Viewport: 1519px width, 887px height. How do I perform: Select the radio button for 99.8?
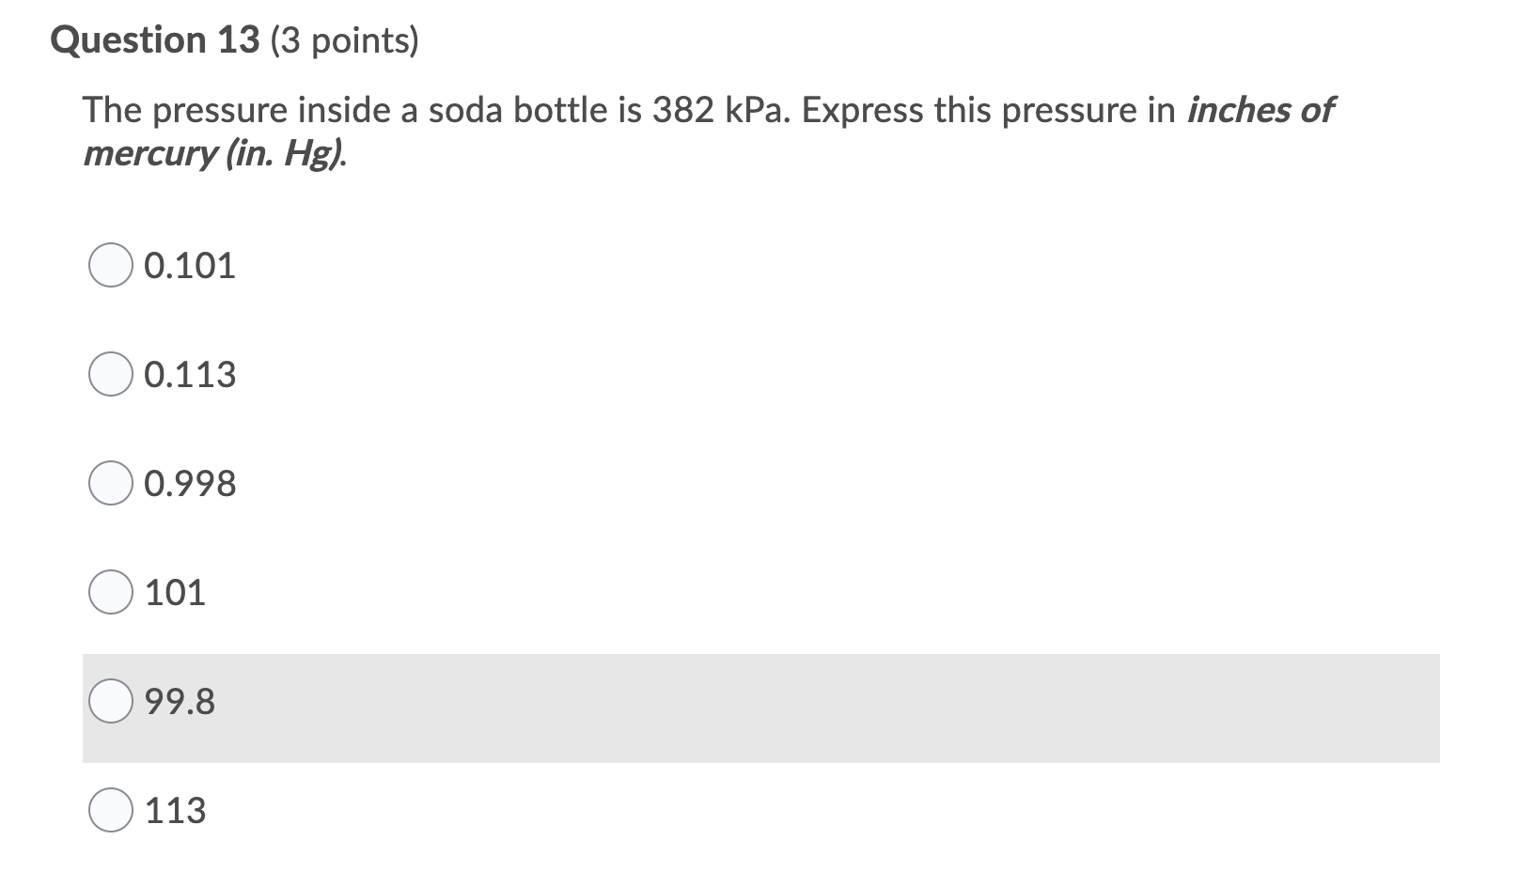click(111, 701)
